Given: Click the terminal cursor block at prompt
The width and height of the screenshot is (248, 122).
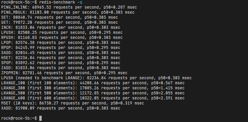Looking at the screenshot, I should 40,118.
